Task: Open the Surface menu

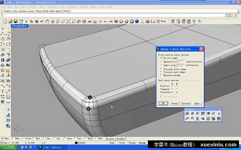Action: point(33,7)
